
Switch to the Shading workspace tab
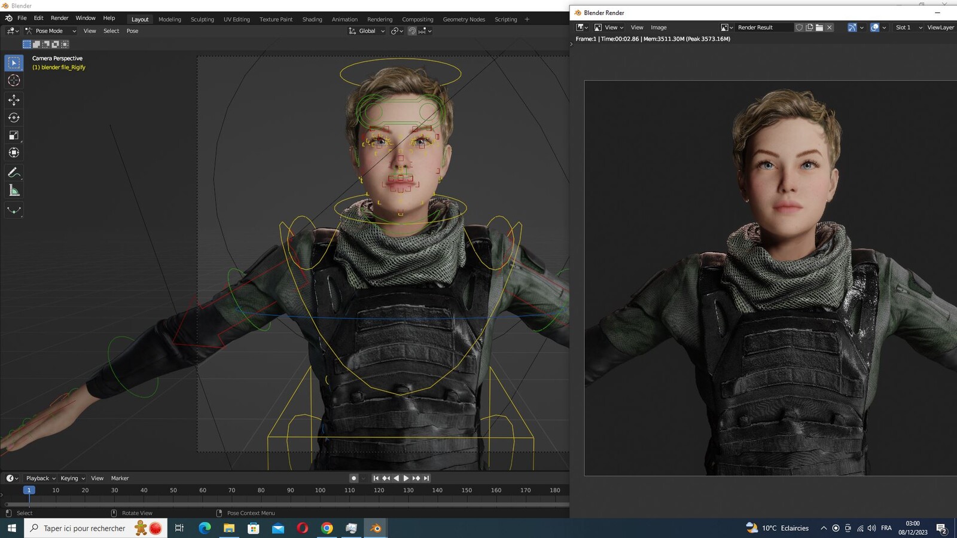312,19
